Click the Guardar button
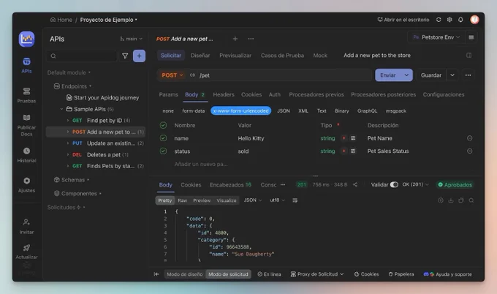 click(x=431, y=75)
